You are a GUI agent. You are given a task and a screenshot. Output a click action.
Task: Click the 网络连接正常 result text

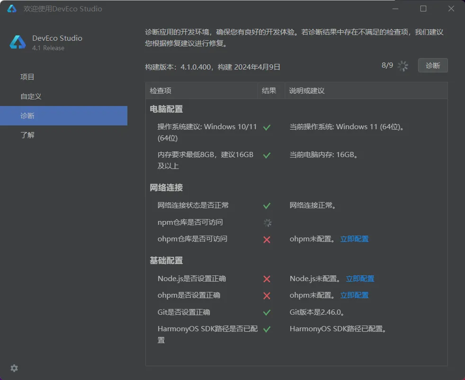(313, 205)
